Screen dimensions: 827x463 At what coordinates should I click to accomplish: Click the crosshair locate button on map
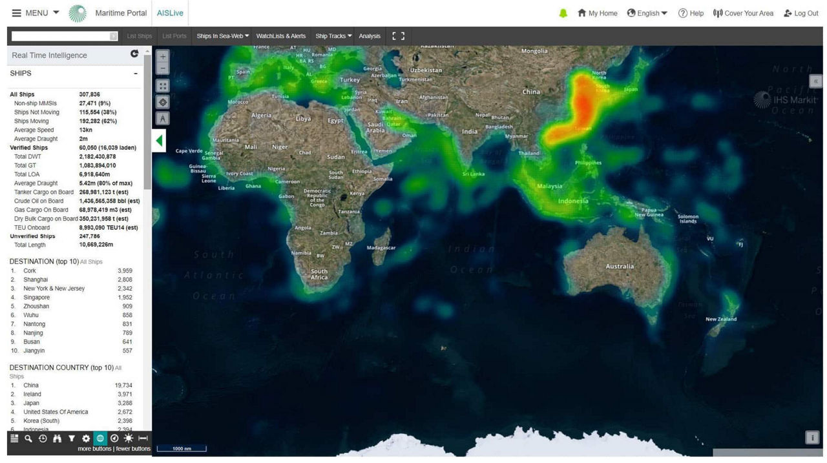coord(163,102)
